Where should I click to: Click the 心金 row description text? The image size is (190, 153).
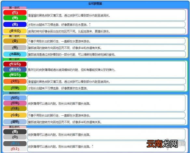point(59,116)
